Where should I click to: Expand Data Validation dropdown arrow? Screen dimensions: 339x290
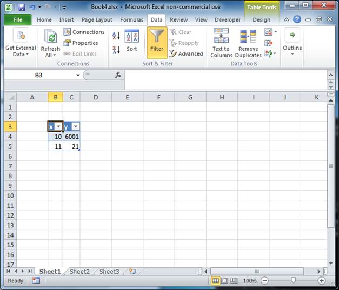pos(276,32)
